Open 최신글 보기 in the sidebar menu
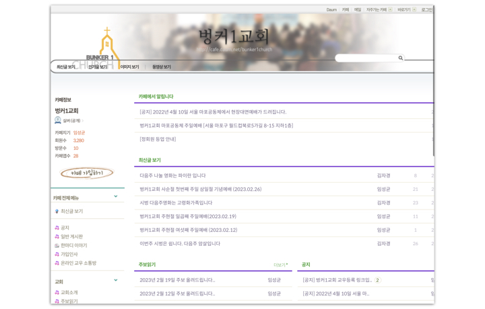Viewport: 485px width, 309px height. [72, 211]
